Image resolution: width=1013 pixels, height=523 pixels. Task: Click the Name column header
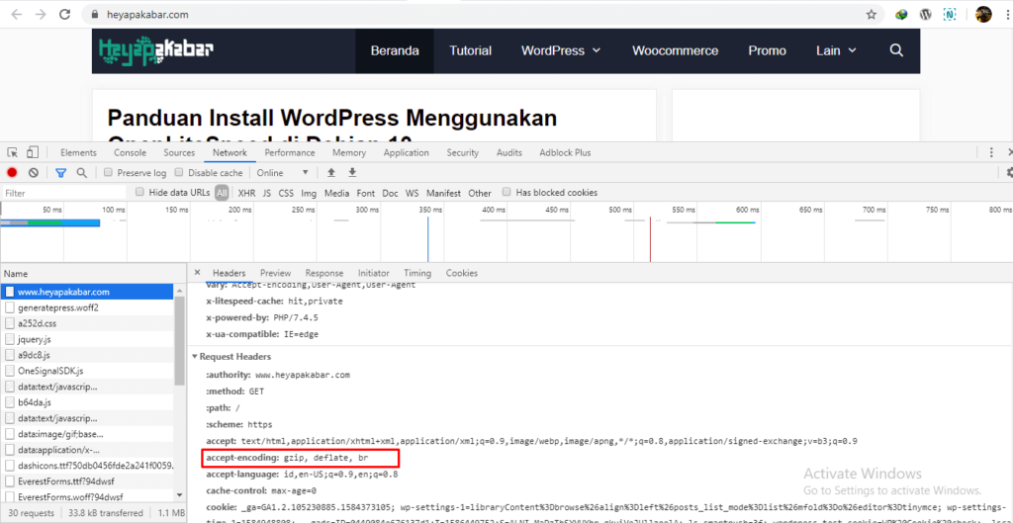[92, 274]
